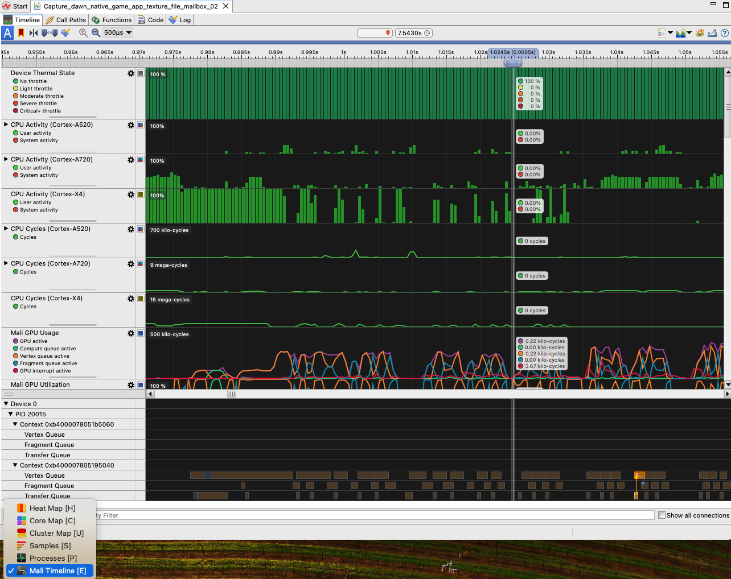The width and height of the screenshot is (731, 579).
Task: Open the Streamline help icon
Action: point(725,32)
